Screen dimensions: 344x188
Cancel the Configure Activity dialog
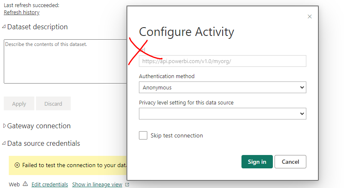(x=290, y=162)
